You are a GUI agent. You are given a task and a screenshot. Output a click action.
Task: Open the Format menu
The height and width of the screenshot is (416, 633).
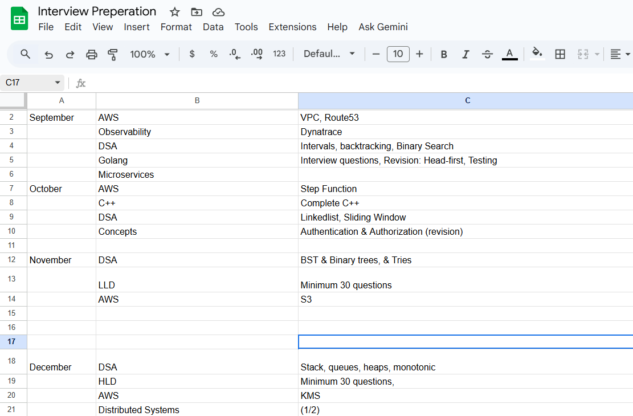[x=176, y=27]
